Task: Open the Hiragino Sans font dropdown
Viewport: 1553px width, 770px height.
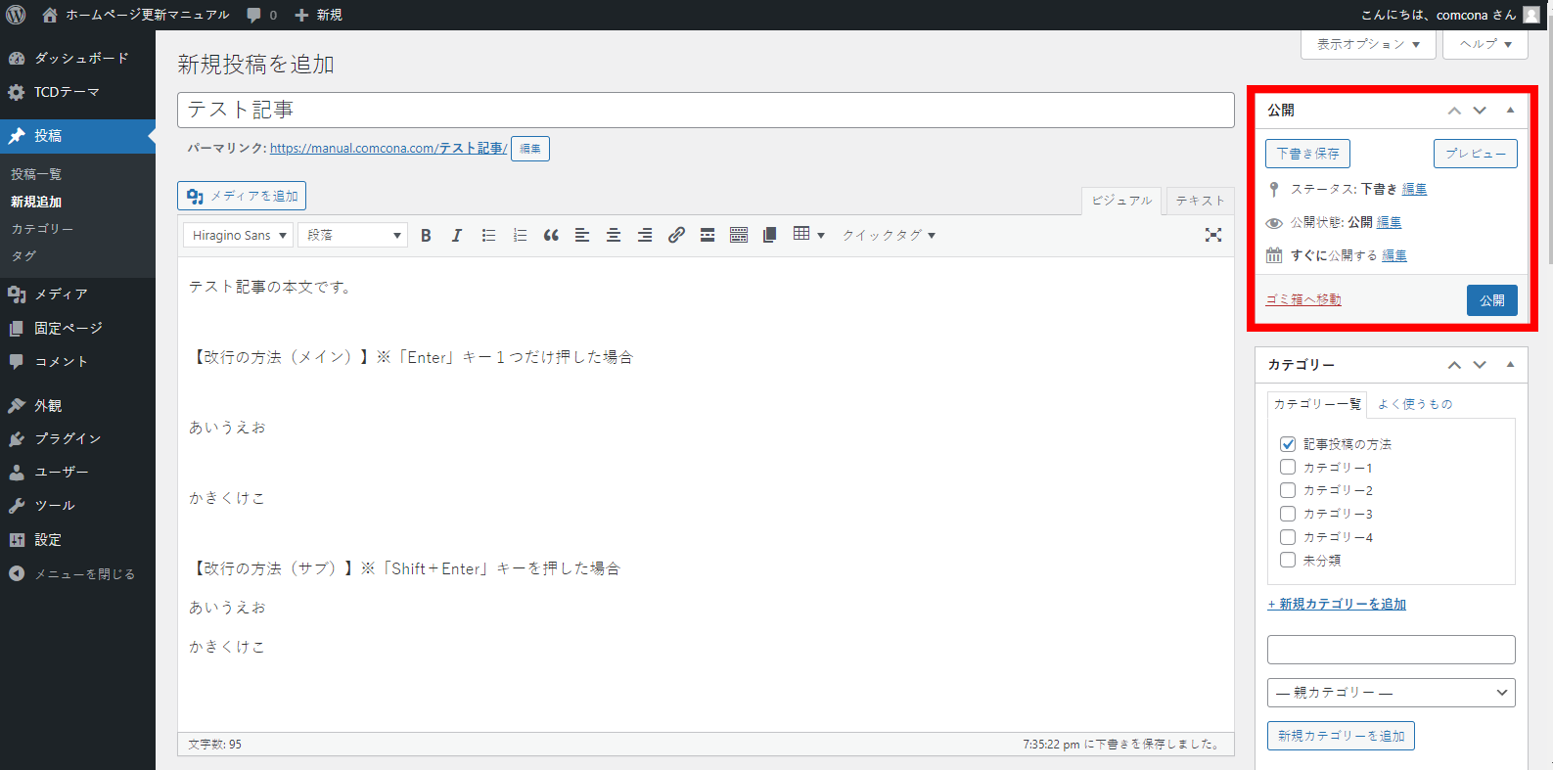Action: (x=238, y=236)
